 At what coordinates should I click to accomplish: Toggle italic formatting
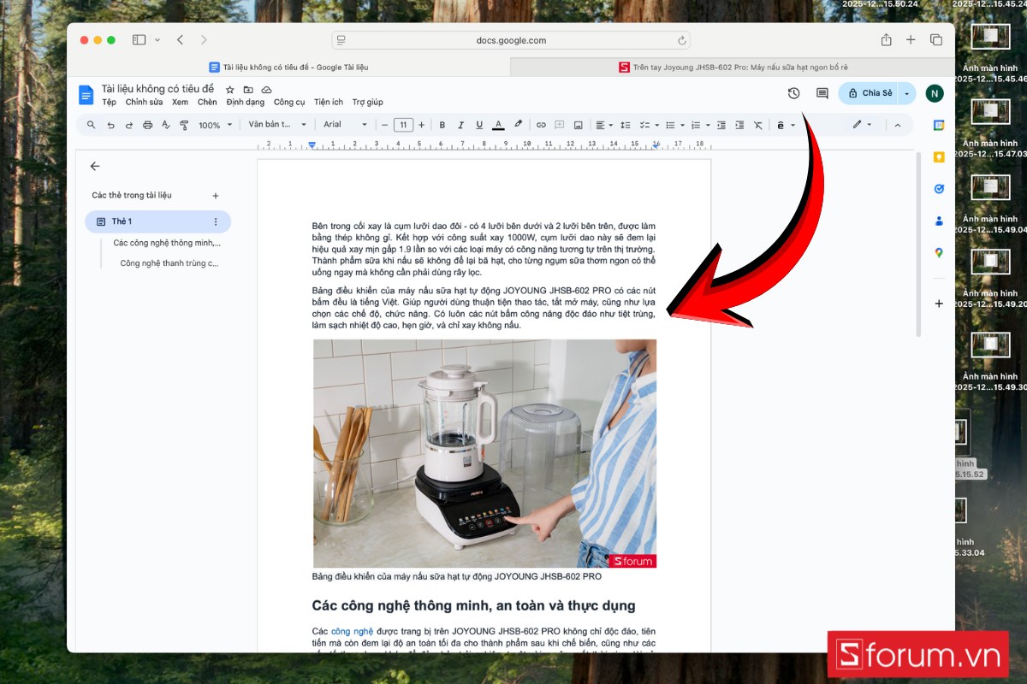point(460,125)
